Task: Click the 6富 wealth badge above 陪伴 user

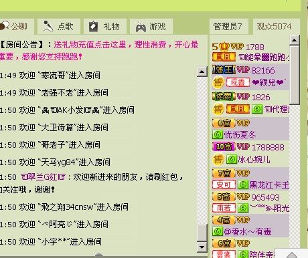Action: [224, 243]
